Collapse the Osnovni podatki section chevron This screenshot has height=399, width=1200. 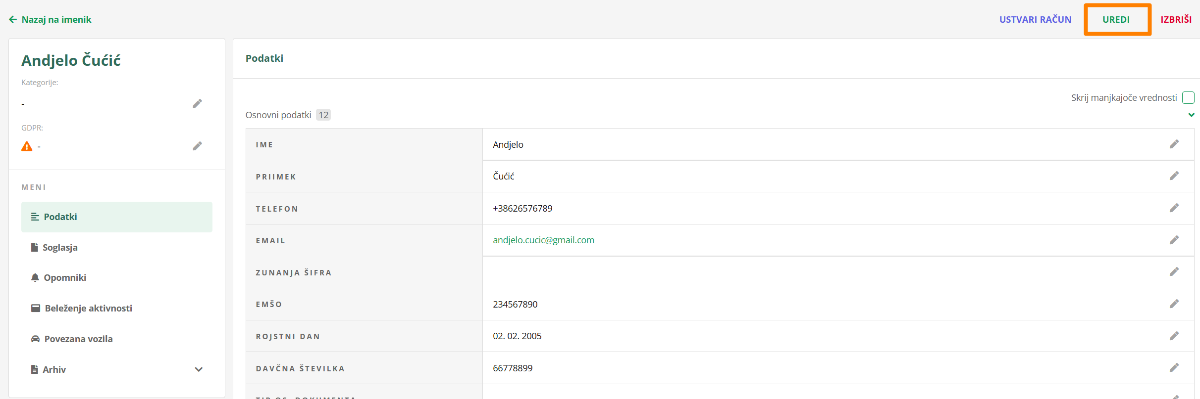tap(1191, 115)
